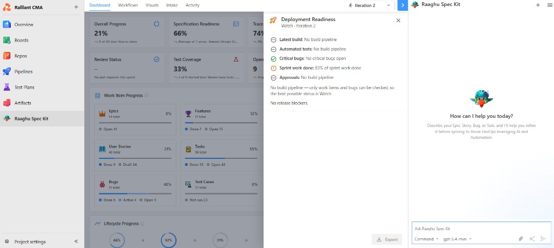The height and width of the screenshot is (248, 554).
Task: Click the Work Item Progress info icon
Action: tap(146, 96)
